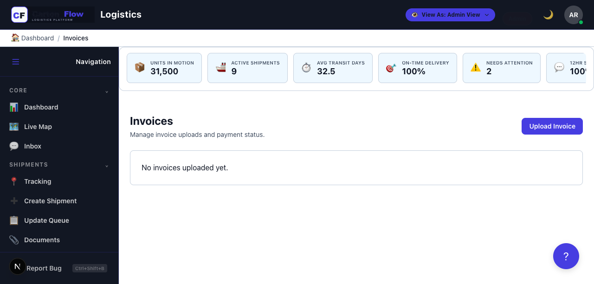Open Create Shipment via the plus icon
594x284 pixels.
point(14,201)
